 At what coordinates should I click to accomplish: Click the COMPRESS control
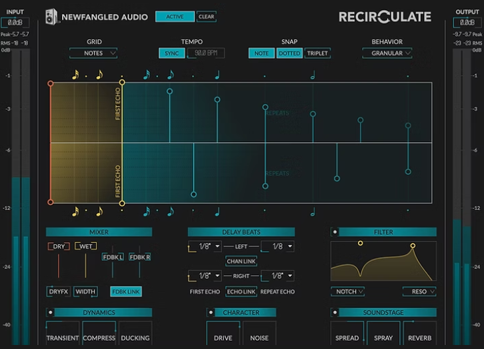(99, 334)
